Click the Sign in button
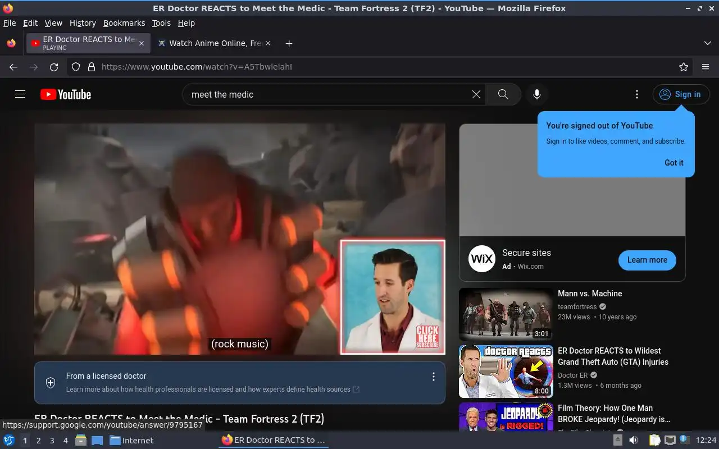The width and height of the screenshot is (719, 449). click(681, 94)
